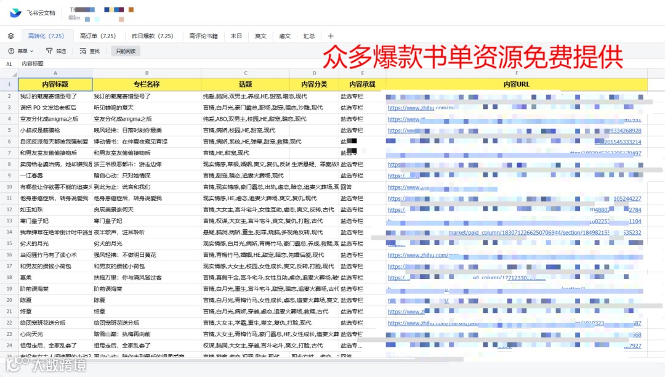Select cell 浙三爷极恶都市：游走边缘
The image size is (665, 377).
coord(147,164)
